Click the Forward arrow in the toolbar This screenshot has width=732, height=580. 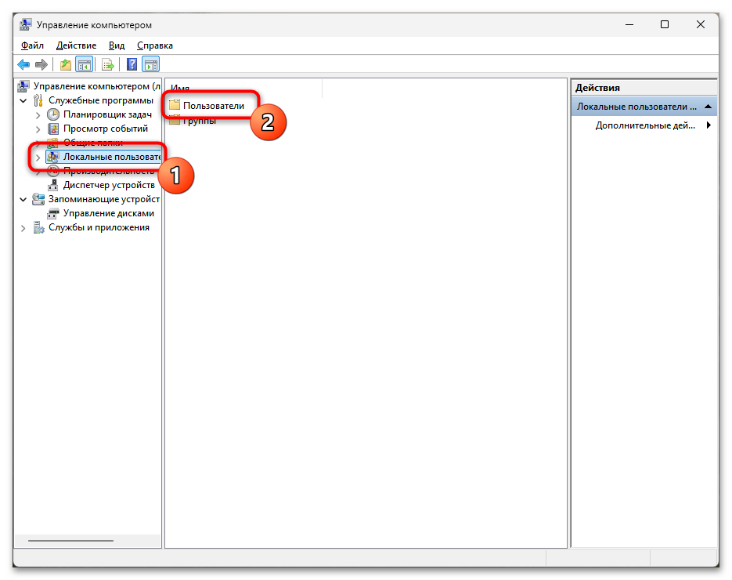coord(41,64)
